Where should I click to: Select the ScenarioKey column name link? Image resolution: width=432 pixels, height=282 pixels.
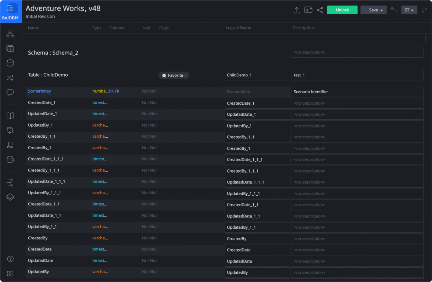[39, 91]
